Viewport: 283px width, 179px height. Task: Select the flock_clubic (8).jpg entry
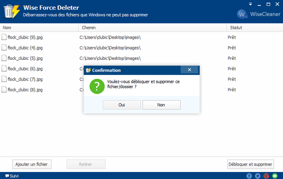coord(25,89)
